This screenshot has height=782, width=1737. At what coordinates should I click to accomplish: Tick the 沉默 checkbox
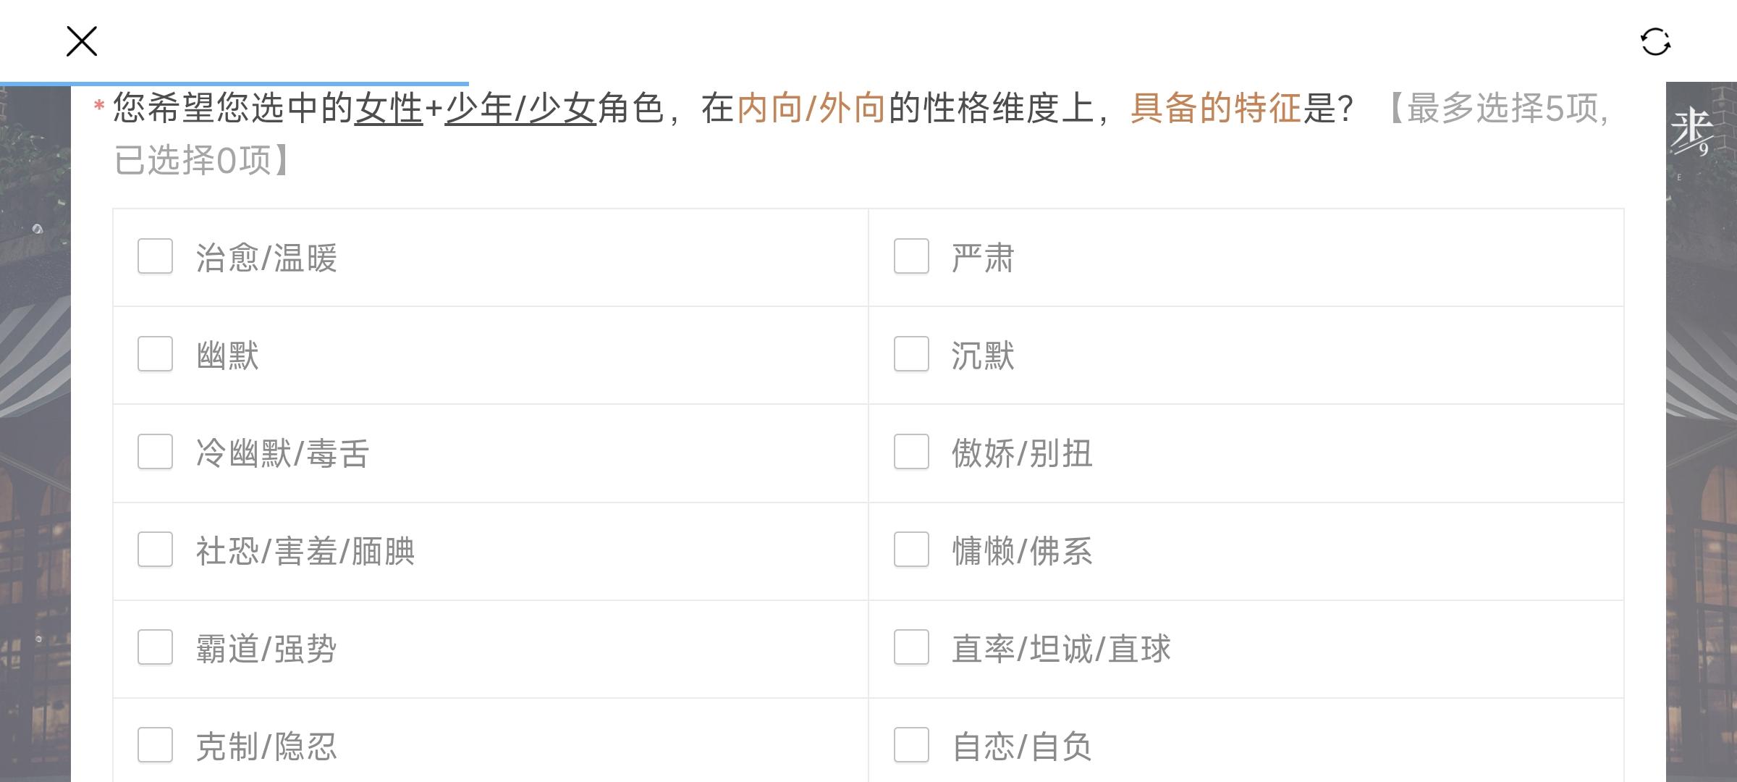point(911,354)
